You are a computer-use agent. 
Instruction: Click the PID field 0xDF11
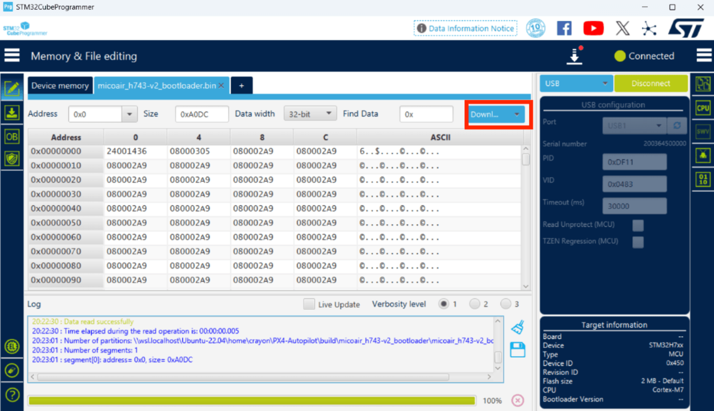click(x=635, y=162)
